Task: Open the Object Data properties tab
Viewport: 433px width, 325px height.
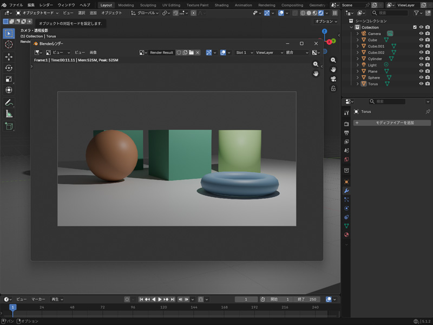Action: pos(346,226)
